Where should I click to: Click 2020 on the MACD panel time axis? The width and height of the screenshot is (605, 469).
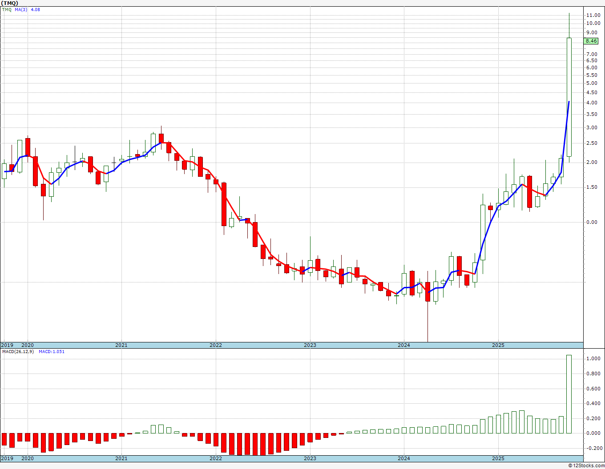[x=28, y=458]
